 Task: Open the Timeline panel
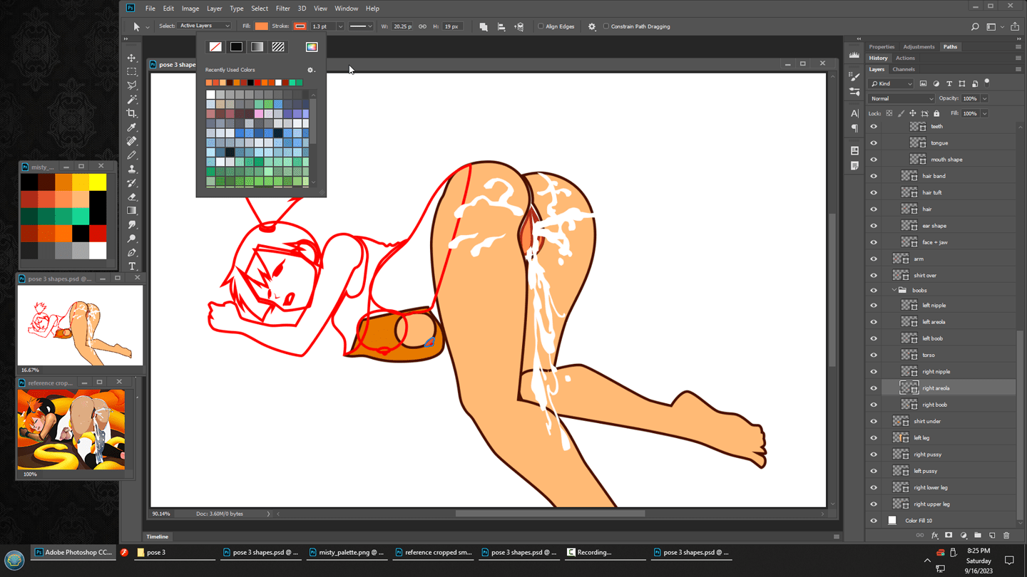coord(158,536)
